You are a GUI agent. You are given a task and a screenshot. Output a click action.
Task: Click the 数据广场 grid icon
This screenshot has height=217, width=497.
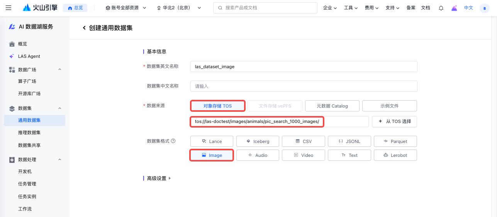pyautogui.click(x=12, y=69)
